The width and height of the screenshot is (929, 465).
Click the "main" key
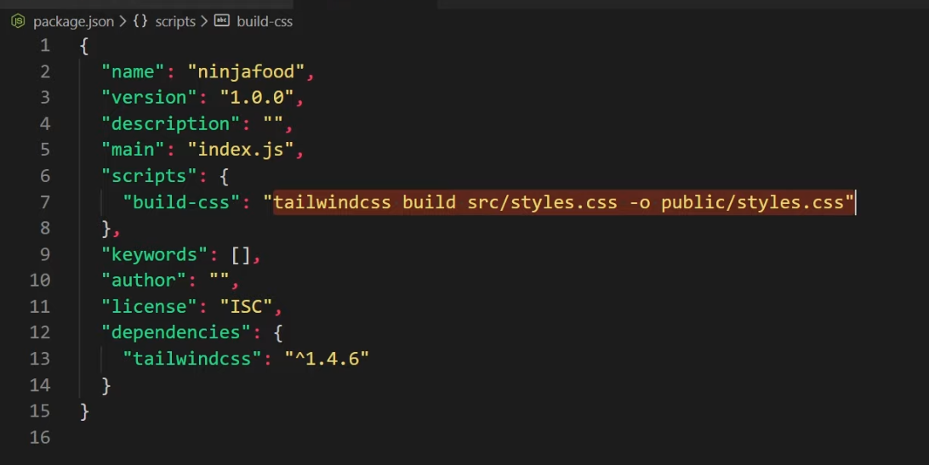[134, 150]
